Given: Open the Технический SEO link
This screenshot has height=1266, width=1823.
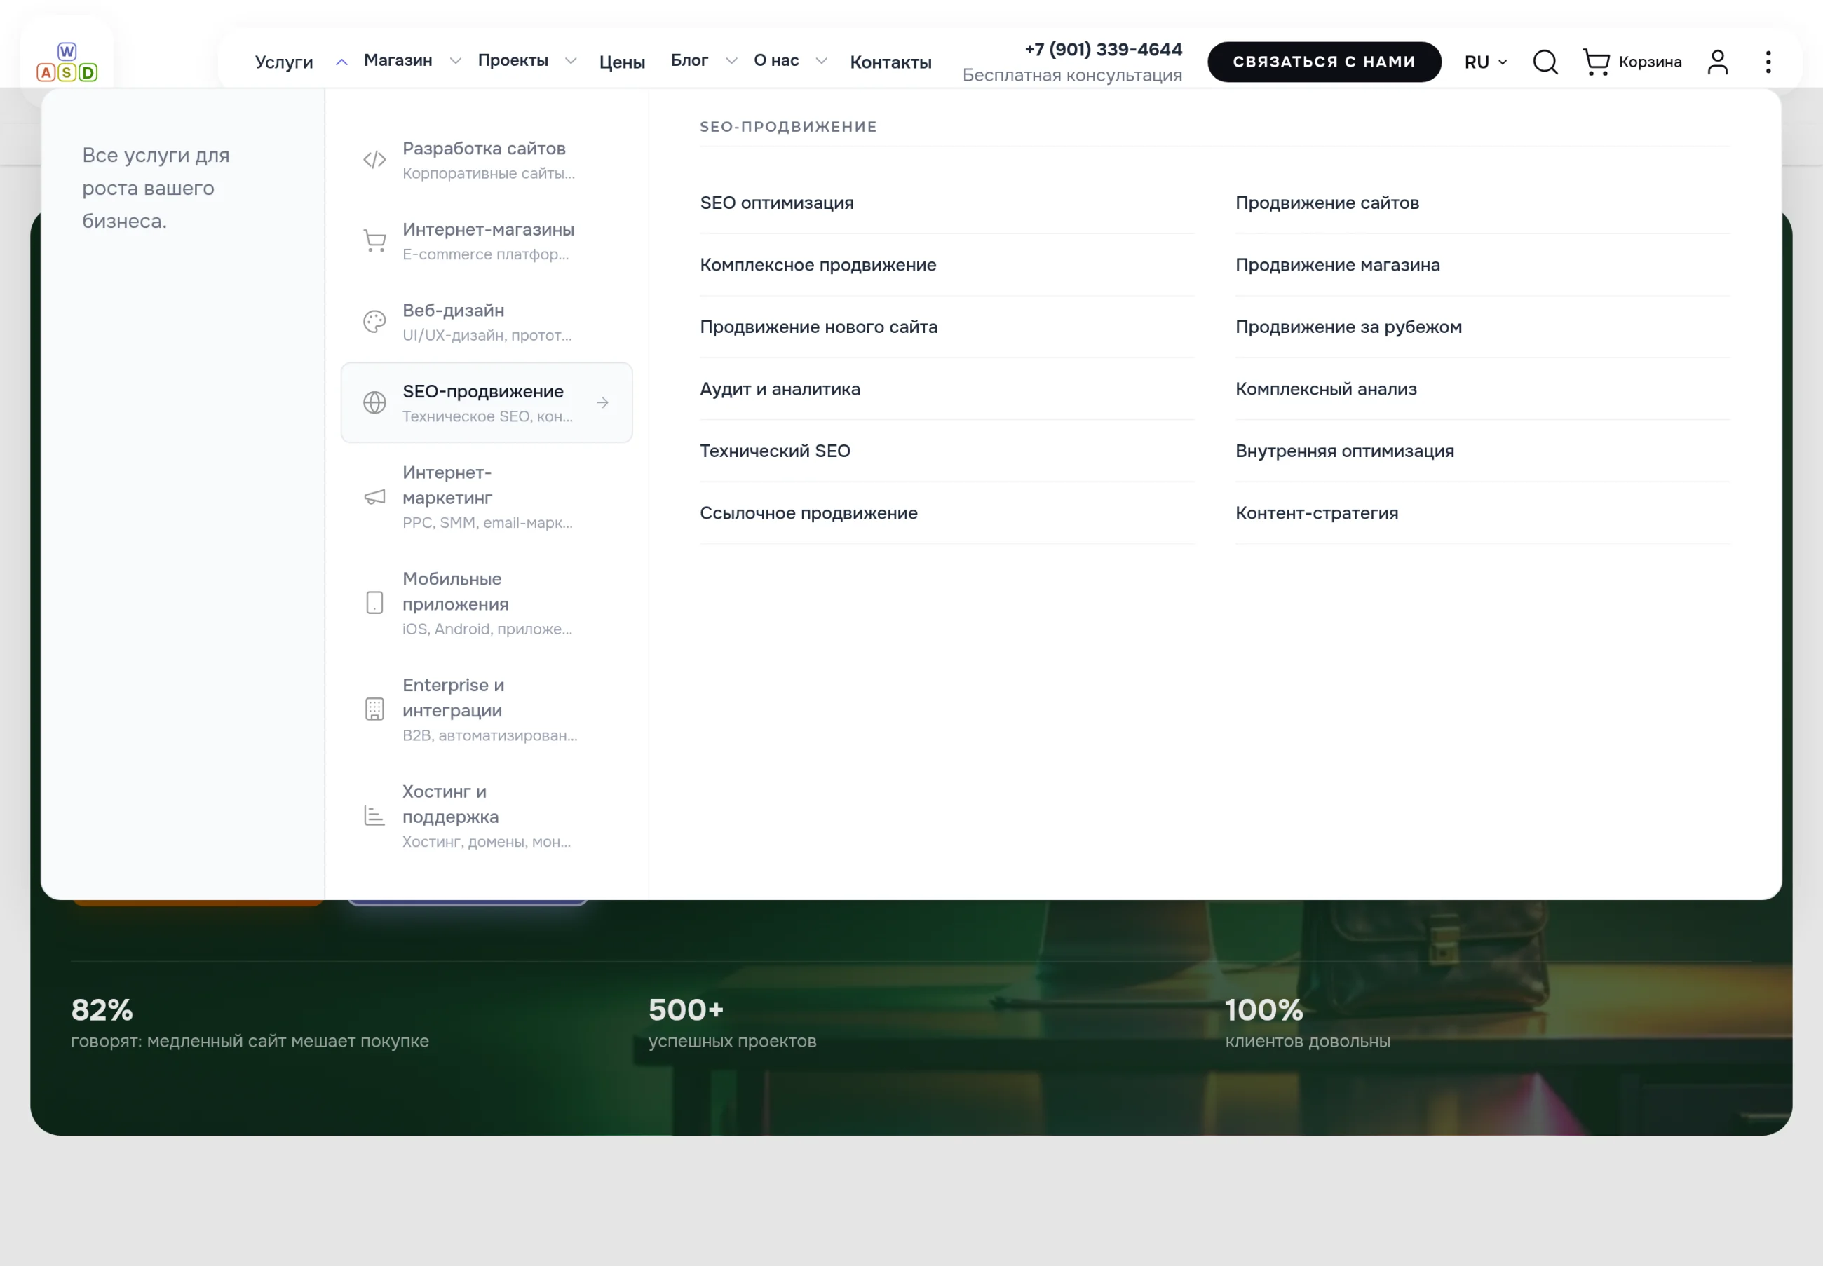Looking at the screenshot, I should (x=775, y=451).
